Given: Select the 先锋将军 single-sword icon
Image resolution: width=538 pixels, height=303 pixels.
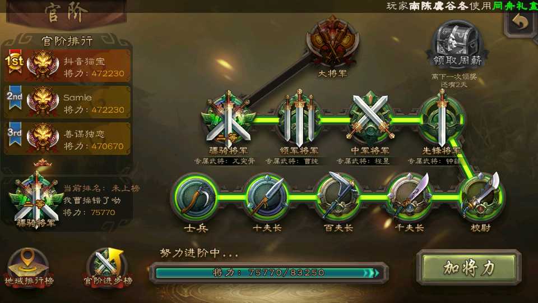Looking at the screenshot, I should [x=442, y=119].
